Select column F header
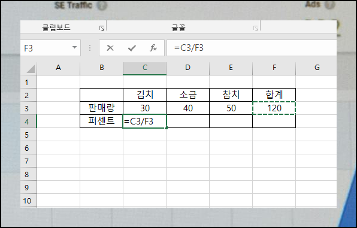This screenshot has width=357, height=228. click(274, 68)
